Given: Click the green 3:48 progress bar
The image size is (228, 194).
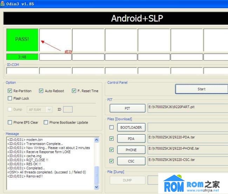Looking at the screenshot, I should click(x=22, y=57).
